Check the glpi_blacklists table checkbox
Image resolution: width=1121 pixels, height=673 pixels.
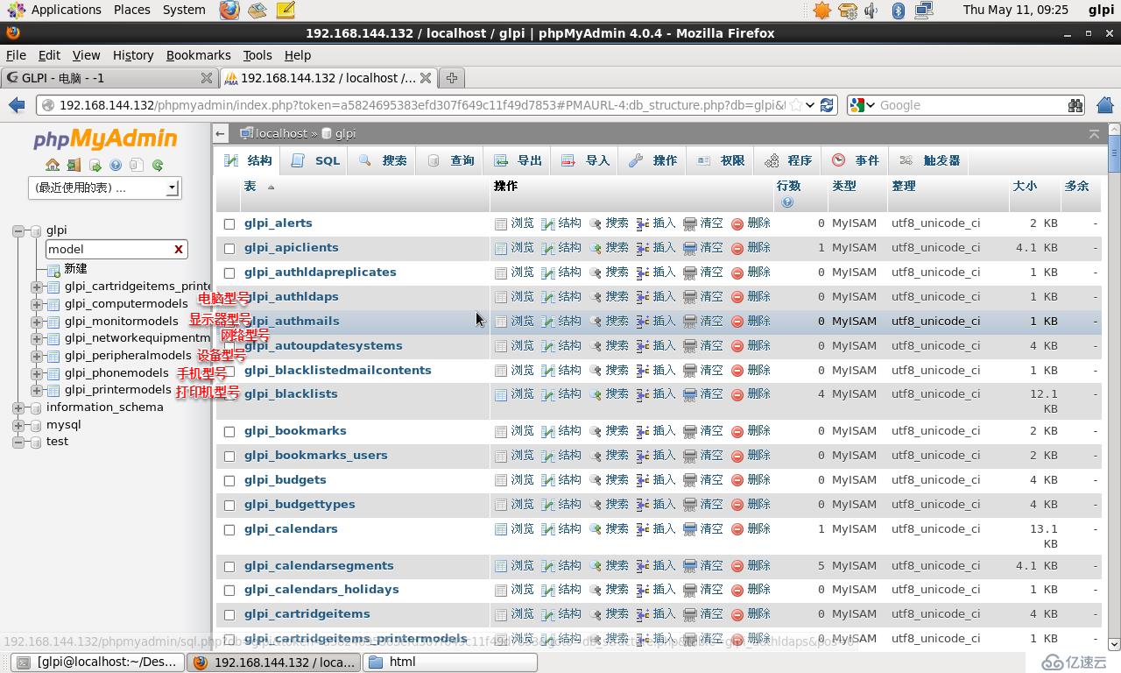click(229, 395)
